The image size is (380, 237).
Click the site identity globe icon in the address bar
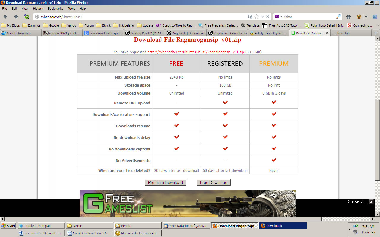[x=37, y=17]
